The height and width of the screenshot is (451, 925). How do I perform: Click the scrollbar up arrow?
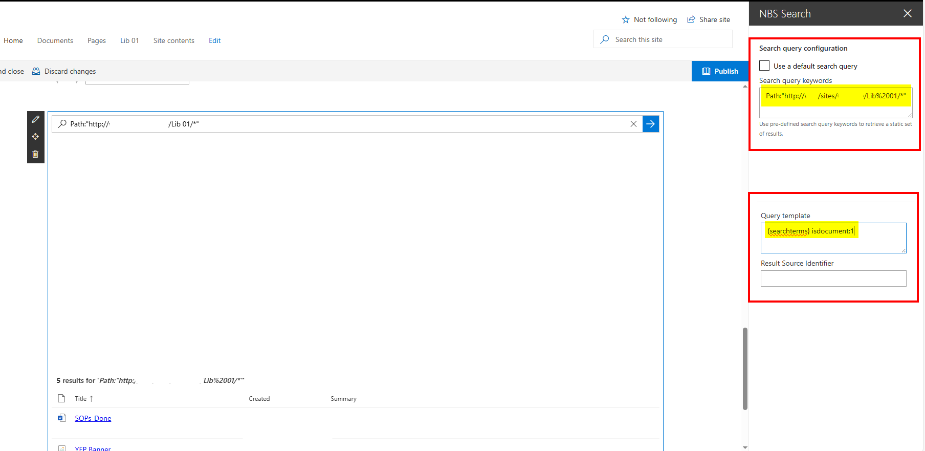click(745, 86)
